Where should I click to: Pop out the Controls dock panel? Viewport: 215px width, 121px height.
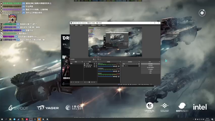point(159,62)
